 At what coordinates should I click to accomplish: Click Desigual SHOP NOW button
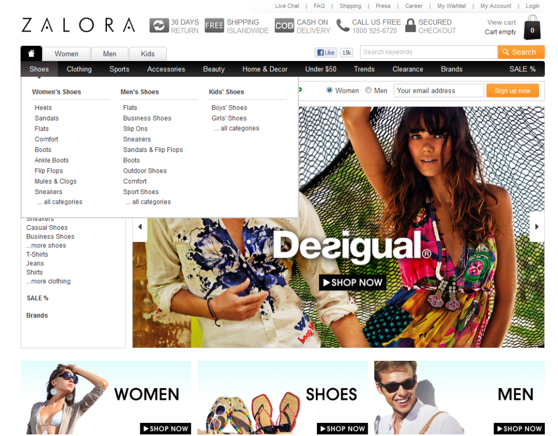352,282
